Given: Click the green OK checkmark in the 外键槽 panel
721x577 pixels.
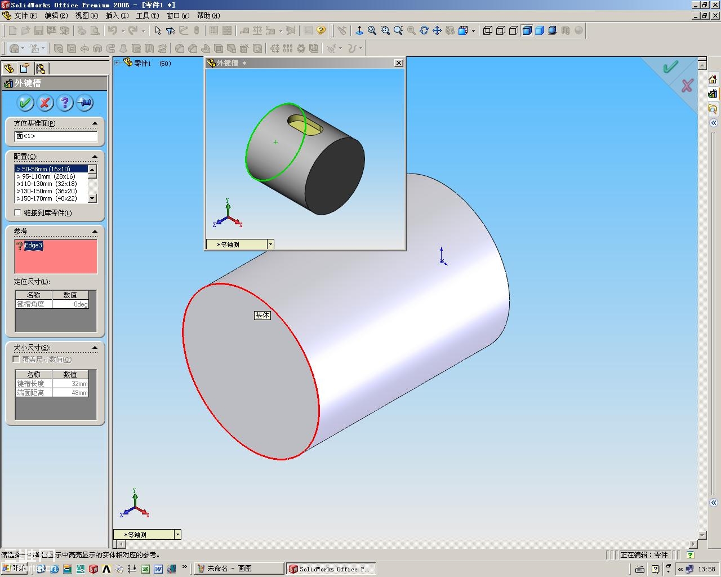Looking at the screenshot, I should pos(25,103).
